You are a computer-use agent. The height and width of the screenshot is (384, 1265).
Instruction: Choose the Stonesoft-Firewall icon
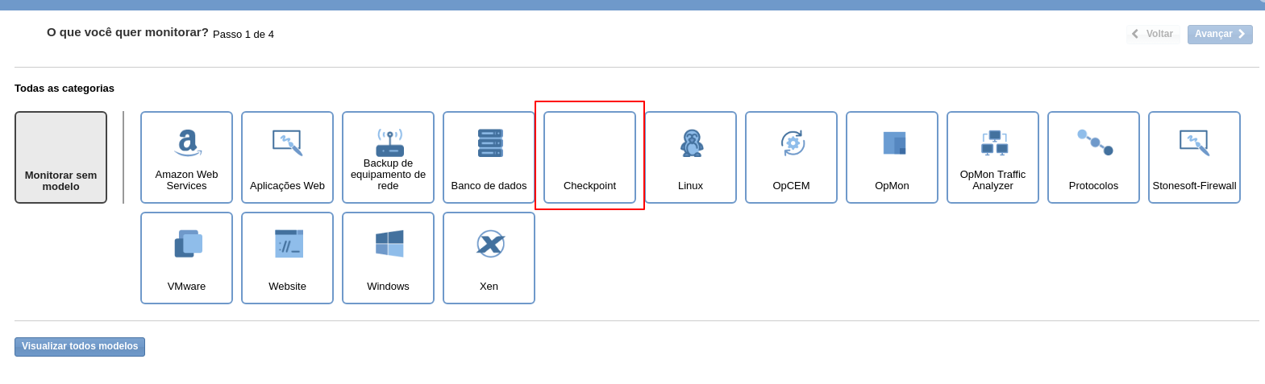[x=1195, y=143]
